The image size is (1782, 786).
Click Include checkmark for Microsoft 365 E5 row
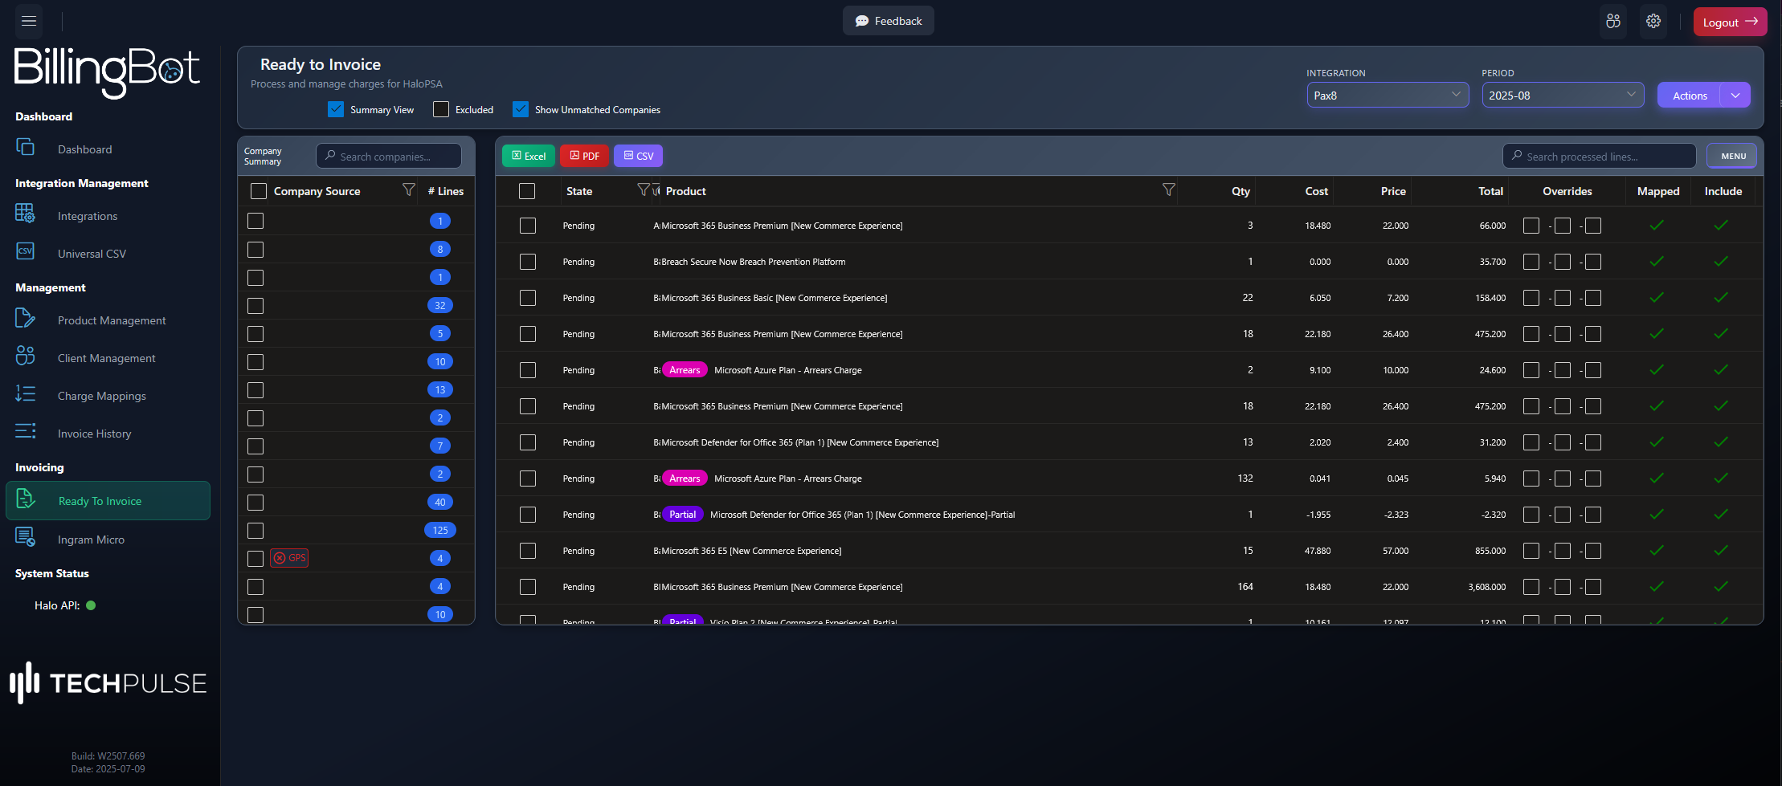coord(1720,551)
